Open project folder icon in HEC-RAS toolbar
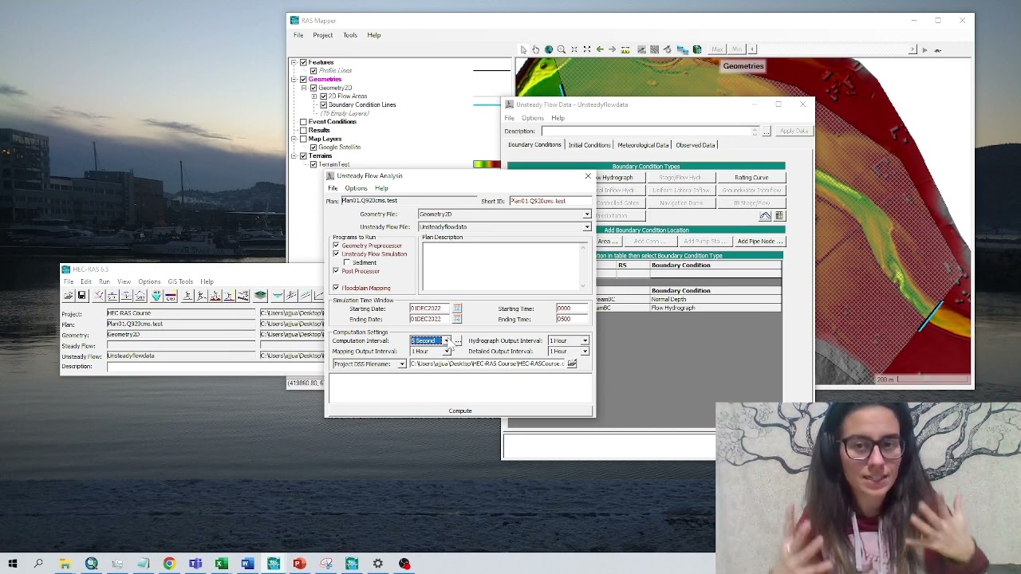1021x574 pixels. click(x=69, y=296)
